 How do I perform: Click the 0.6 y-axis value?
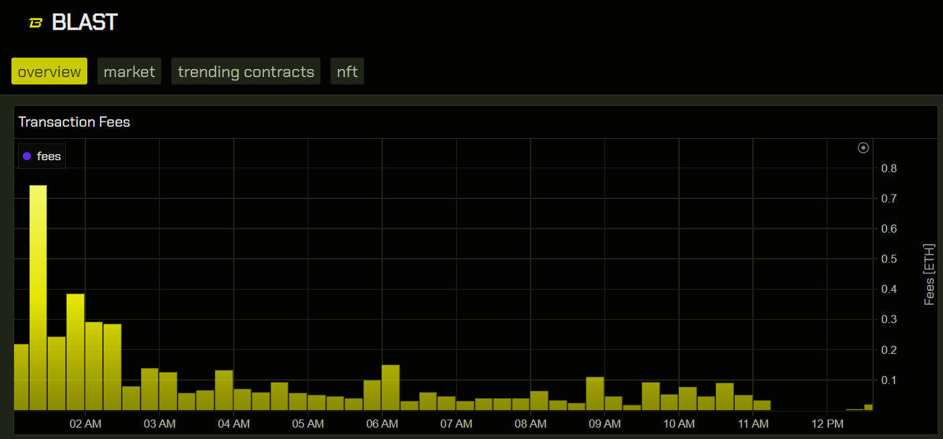click(x=889, y=229)
